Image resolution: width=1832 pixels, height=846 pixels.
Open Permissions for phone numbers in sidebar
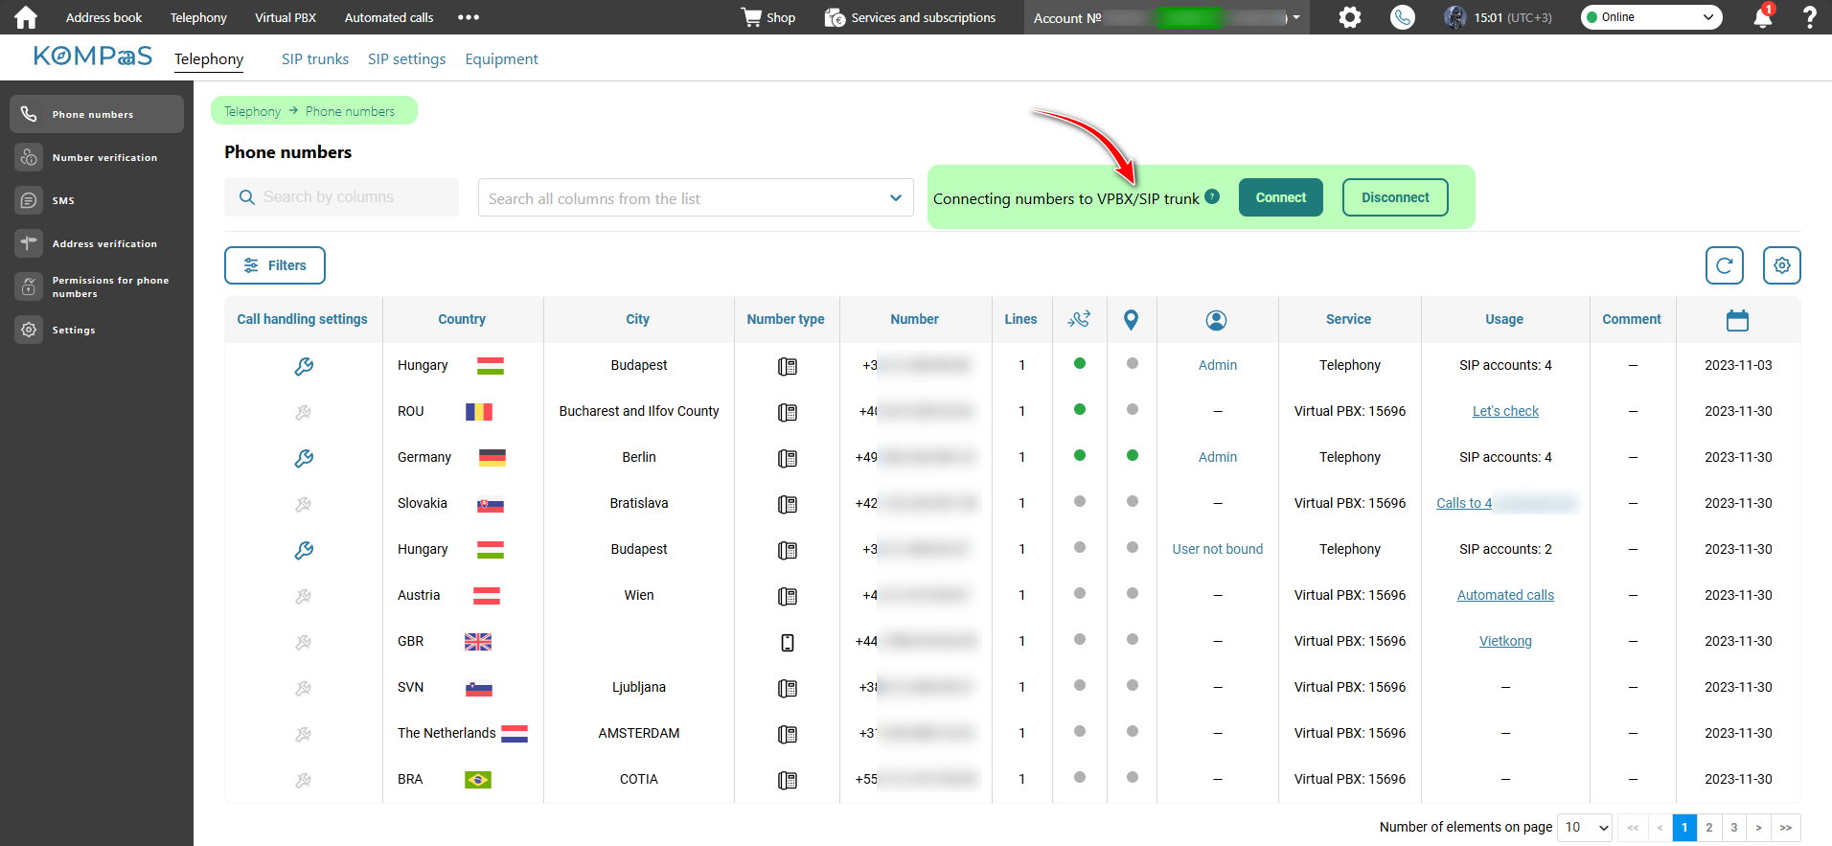(97, 286)
